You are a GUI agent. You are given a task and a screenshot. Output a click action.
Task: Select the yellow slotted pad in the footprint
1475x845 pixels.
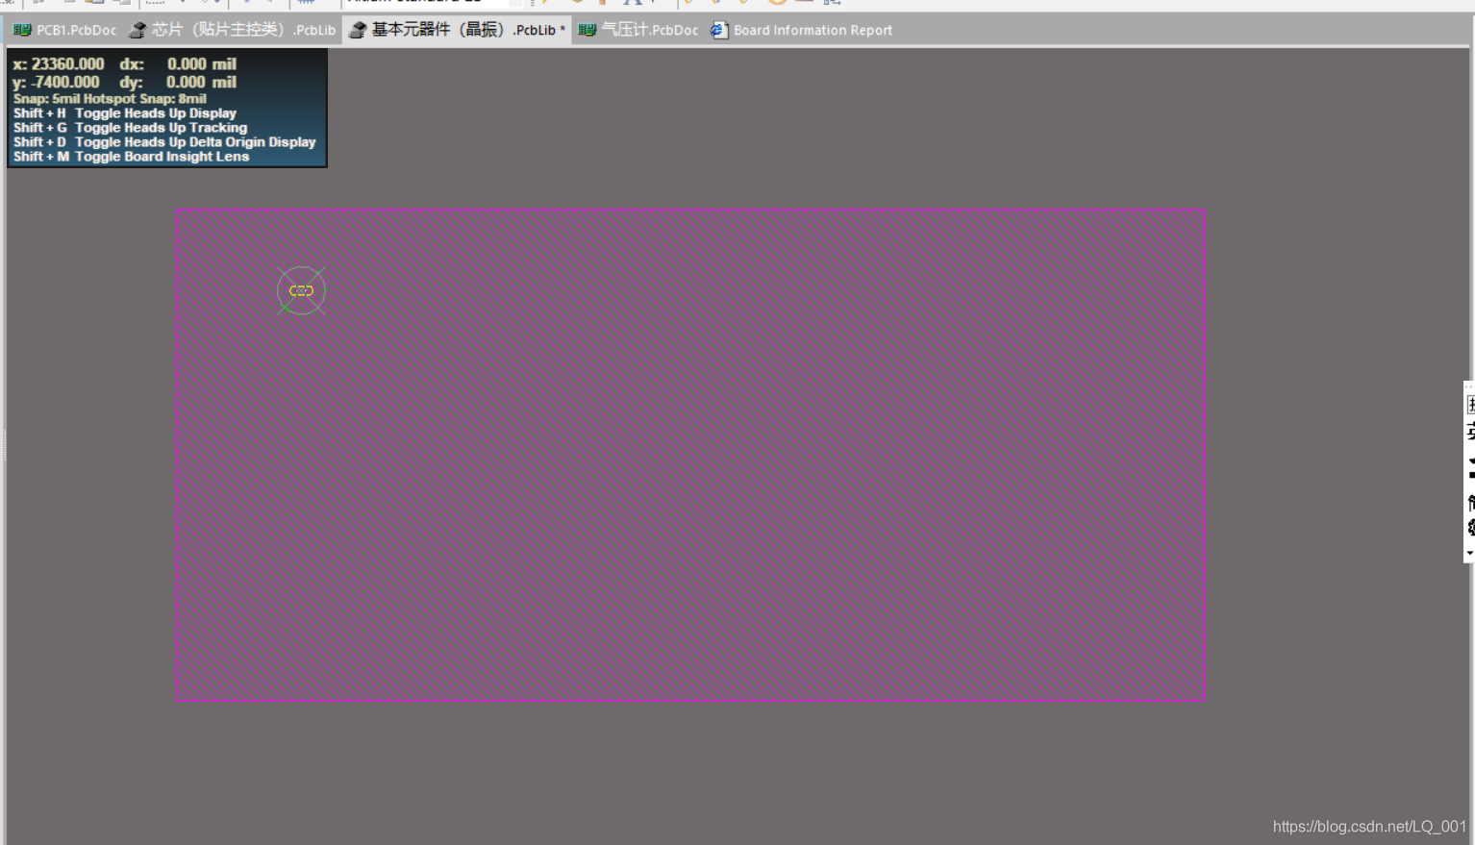click(x=301, y=290)
